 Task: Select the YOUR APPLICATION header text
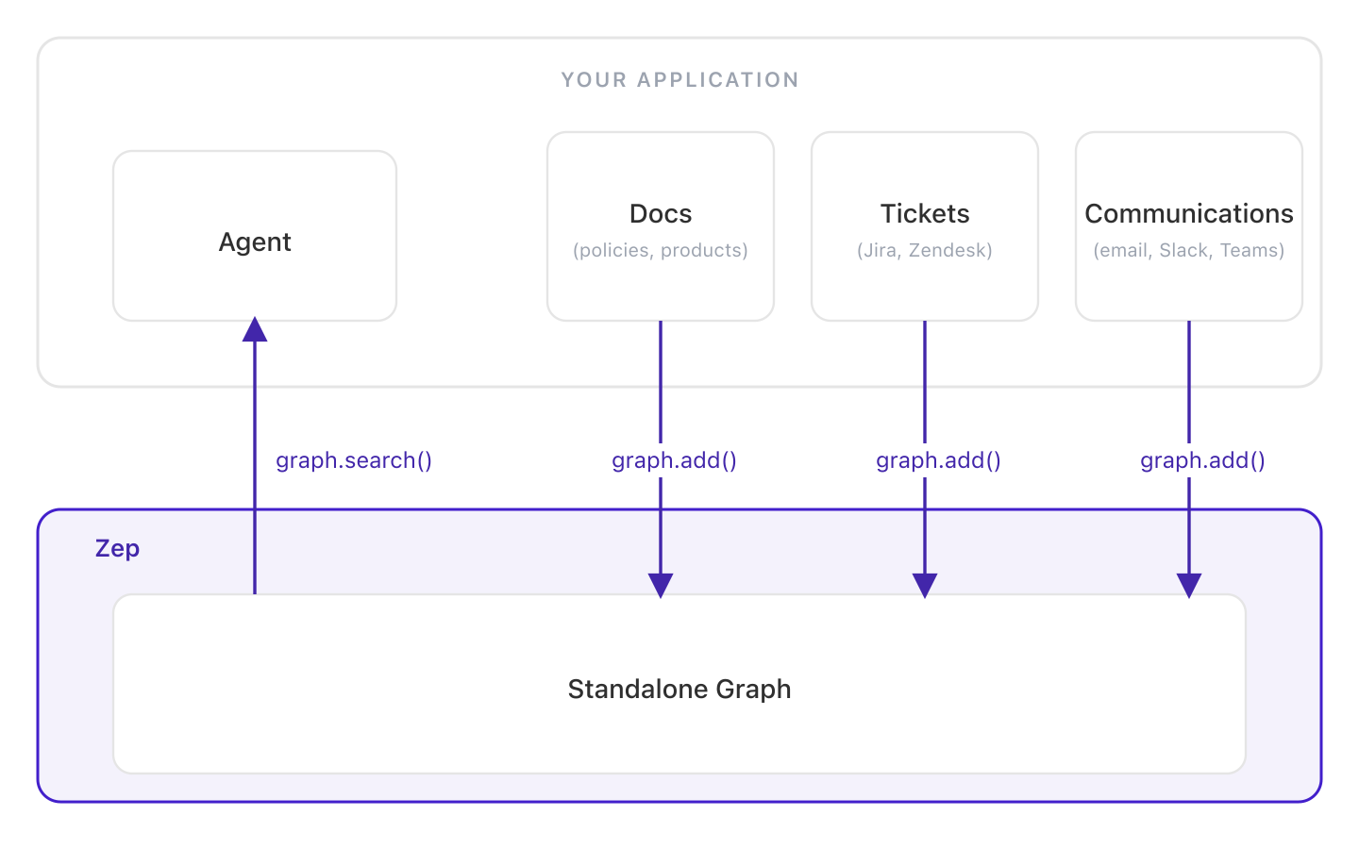(x=679, y=79)
